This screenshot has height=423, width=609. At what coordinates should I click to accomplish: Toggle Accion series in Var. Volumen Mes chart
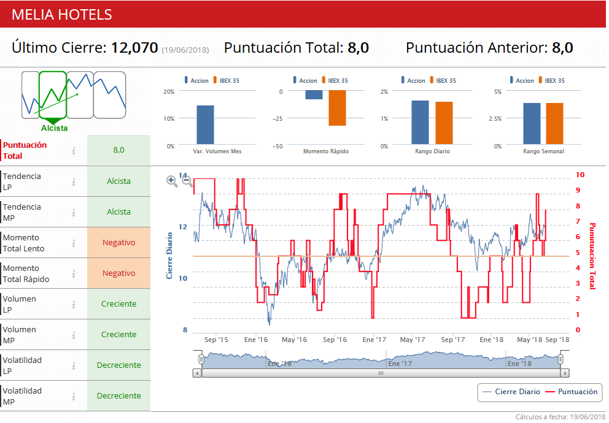pyautogui.click(x=196, y=80)
